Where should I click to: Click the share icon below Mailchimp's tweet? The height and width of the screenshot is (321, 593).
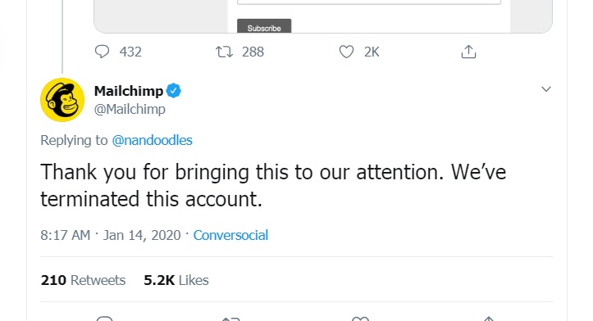(x=488, y=319)
